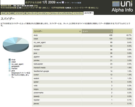
Task: Jump to the last month arrow icon
Action: tap(68, 3)
